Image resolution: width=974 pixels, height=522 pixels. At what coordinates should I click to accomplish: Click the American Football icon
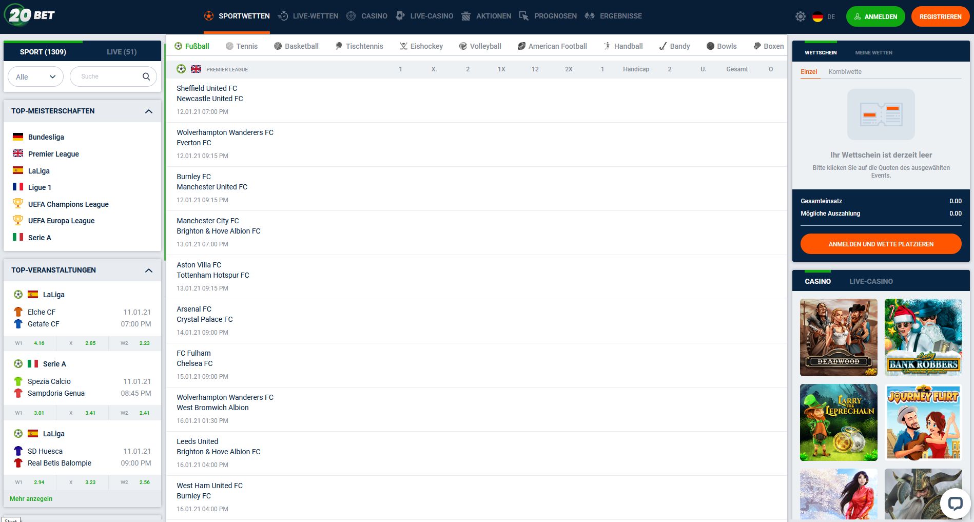click(x=521, y=46)
